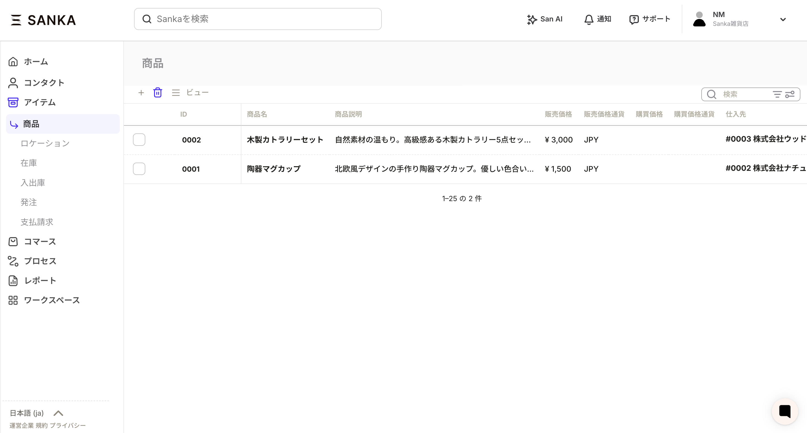Open the 通知 notifications bell
This screenshot has width=807, height=433.
point(598,19)
